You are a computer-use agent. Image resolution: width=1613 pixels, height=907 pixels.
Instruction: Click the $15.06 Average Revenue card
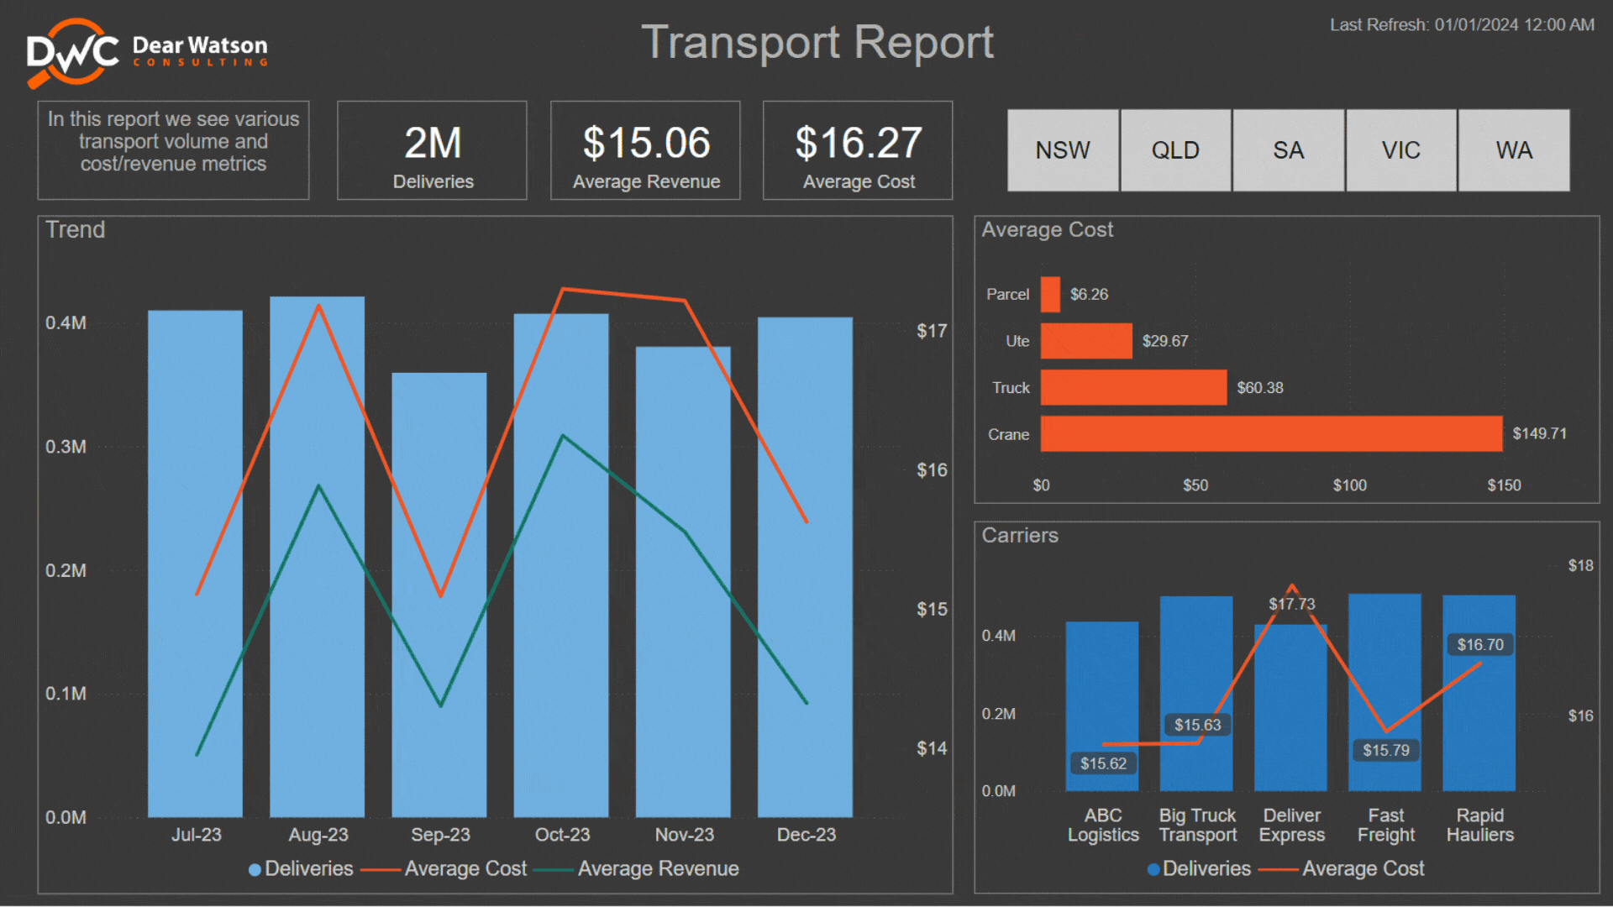pos(645,151)
